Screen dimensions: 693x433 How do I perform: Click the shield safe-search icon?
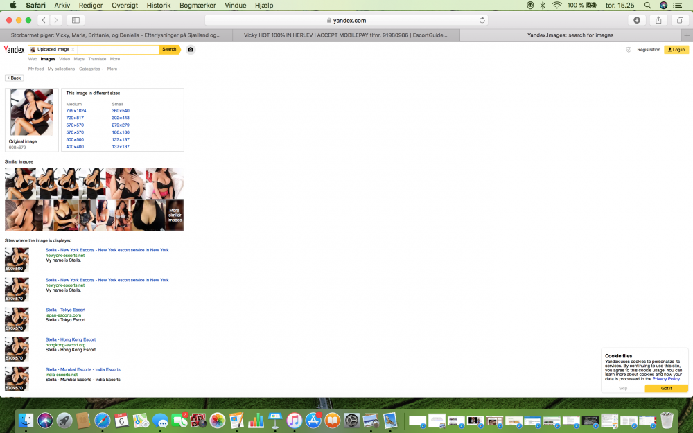coord(629,50)
